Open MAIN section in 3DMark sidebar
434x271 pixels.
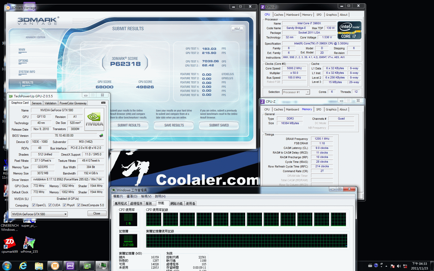point(22,50)
